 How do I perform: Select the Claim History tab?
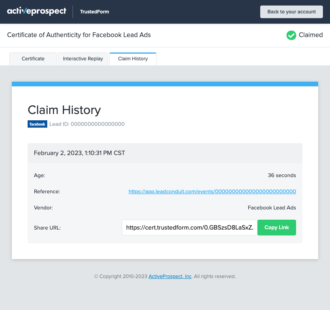[133, 59]
